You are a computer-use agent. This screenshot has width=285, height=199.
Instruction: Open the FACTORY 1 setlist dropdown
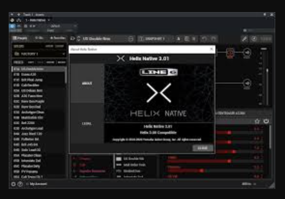point(39,54)
